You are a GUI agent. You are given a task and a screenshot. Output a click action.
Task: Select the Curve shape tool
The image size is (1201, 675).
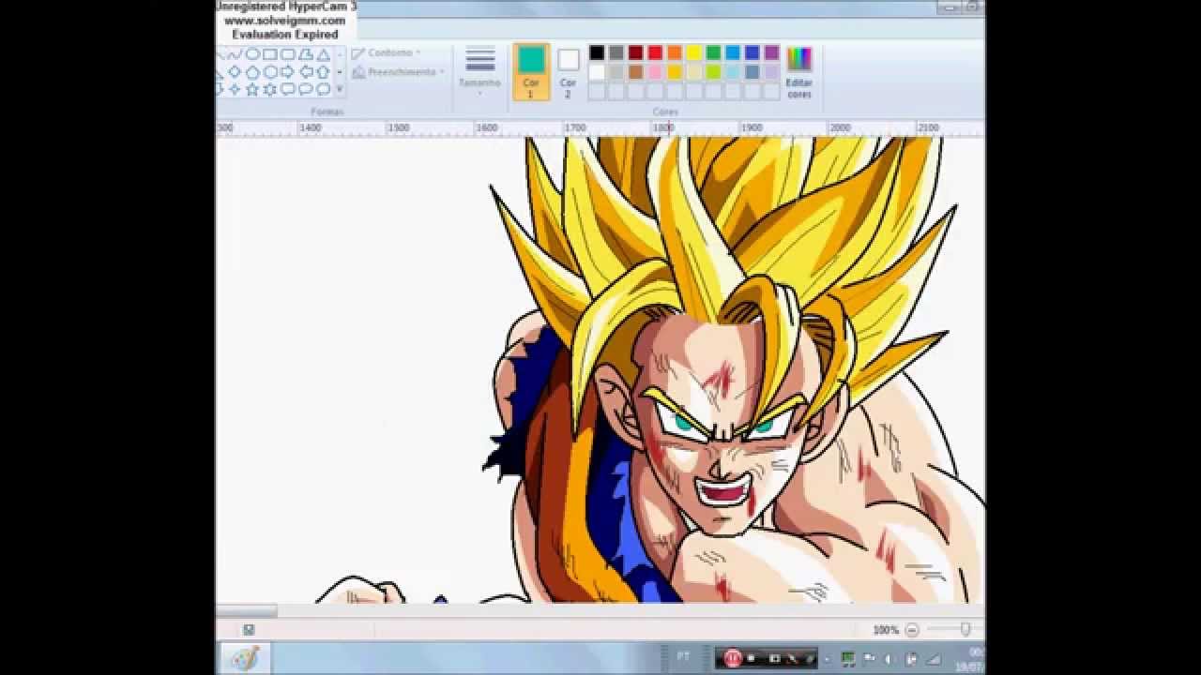pos(236,54)
